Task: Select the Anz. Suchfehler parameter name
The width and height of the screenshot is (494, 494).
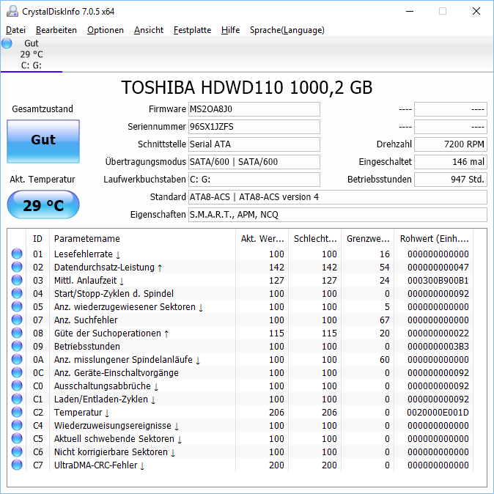Action: [x=86, y=320]
